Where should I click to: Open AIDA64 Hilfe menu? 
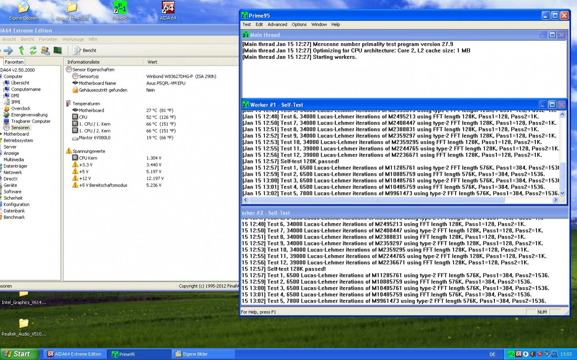[93, 39]
